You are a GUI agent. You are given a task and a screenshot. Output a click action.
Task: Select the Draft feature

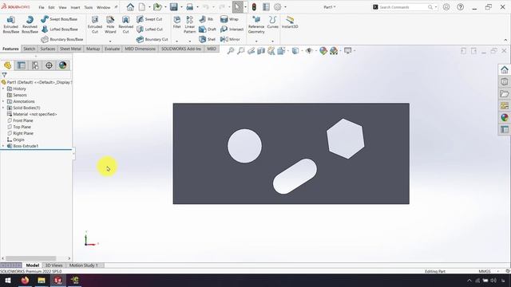208,29
